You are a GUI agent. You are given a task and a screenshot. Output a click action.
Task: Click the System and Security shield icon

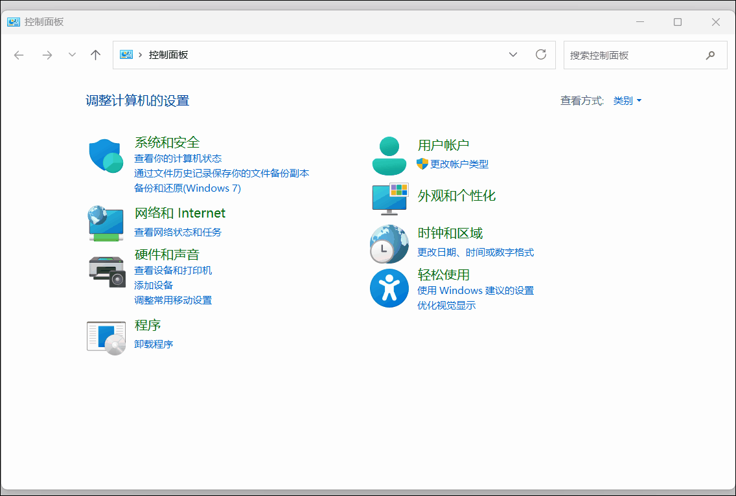[x=106, y=156]
